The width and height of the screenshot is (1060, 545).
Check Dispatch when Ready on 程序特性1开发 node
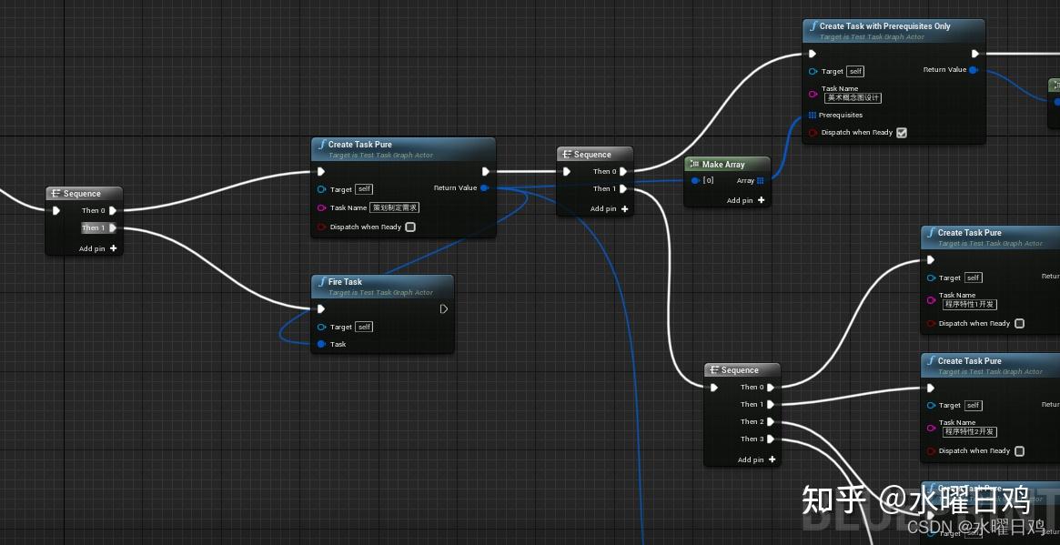tap(1019, 323)
